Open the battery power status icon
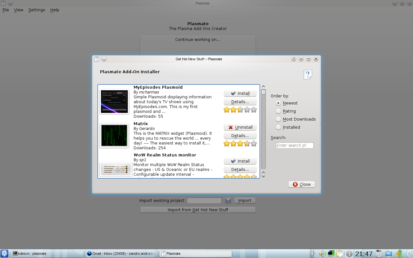Viewport: 413px width, 258px height. click(x=399, y=254)
